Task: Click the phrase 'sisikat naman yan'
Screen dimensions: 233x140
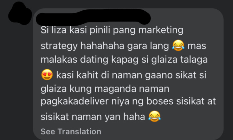Action: [x=80, y=117]
